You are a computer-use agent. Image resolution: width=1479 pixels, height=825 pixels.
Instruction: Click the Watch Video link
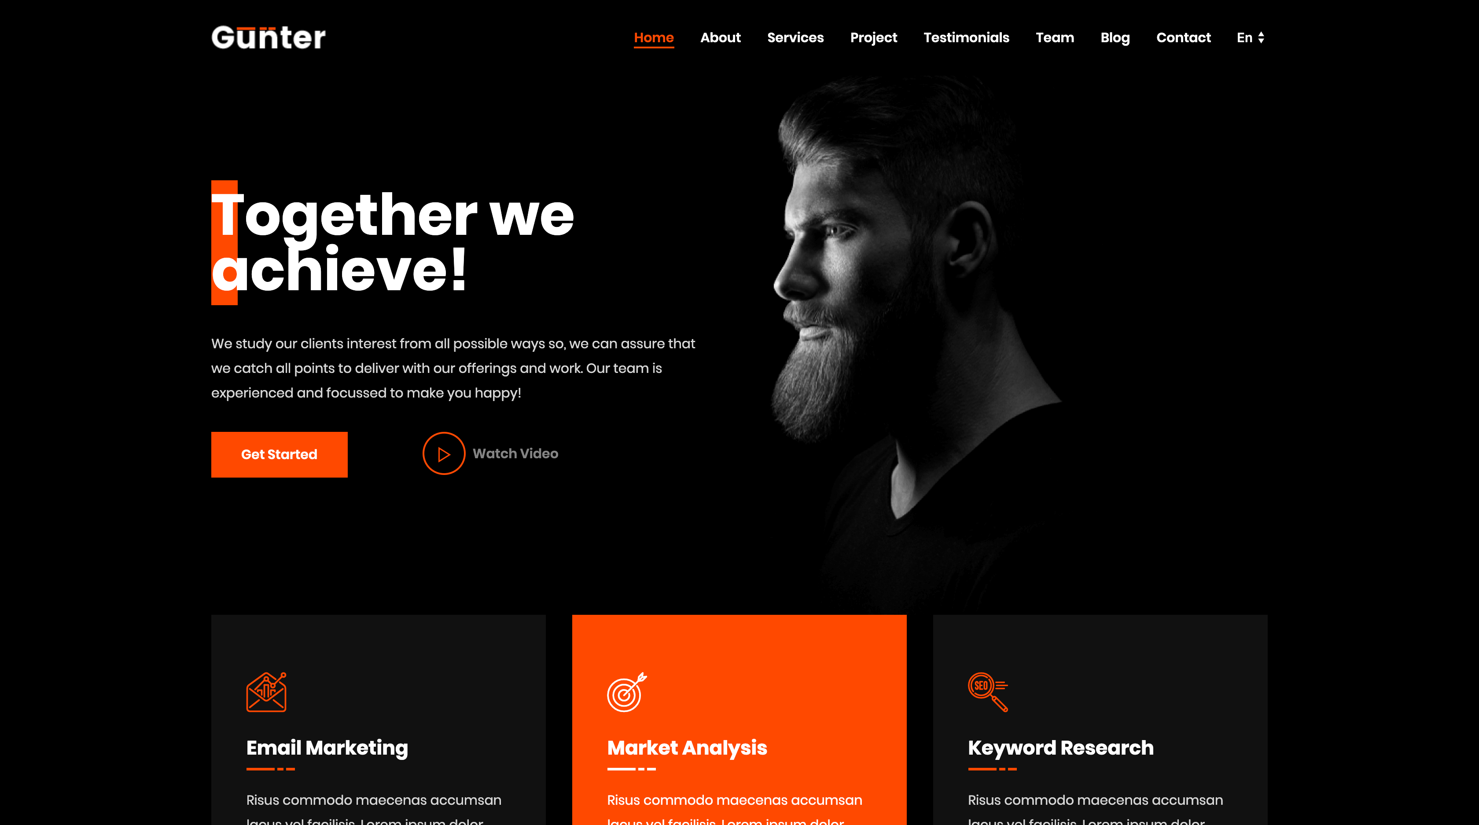pos(493,453)
